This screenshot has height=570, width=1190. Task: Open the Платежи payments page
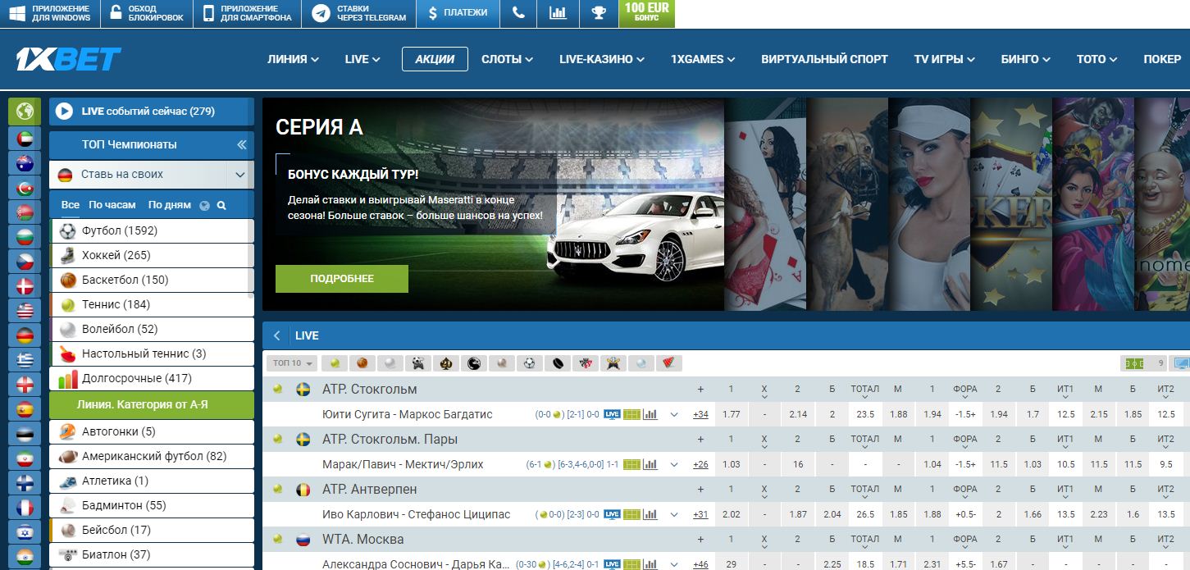coord(458,13)
